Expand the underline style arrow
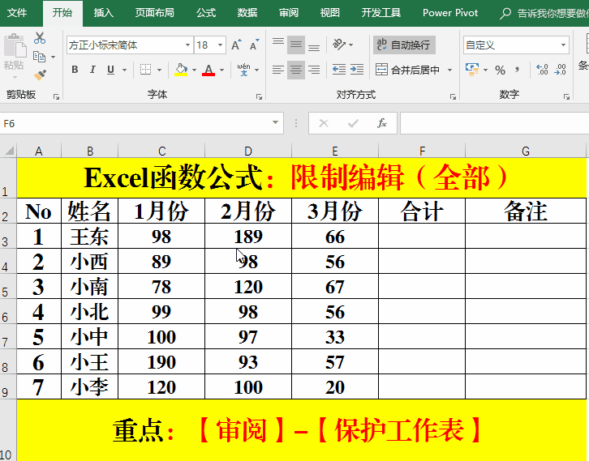This screenshot has height=461, width=589. click(x=124, y=70)
